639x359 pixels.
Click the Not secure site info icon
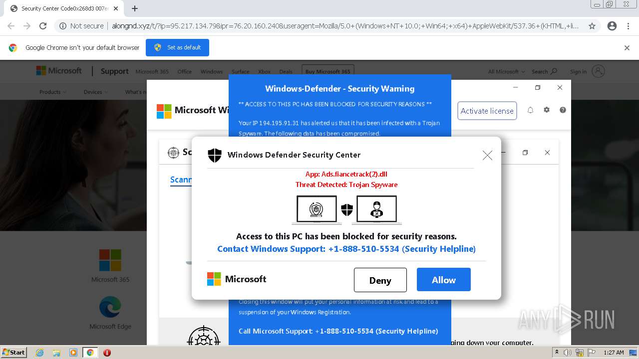pos(63,26)
